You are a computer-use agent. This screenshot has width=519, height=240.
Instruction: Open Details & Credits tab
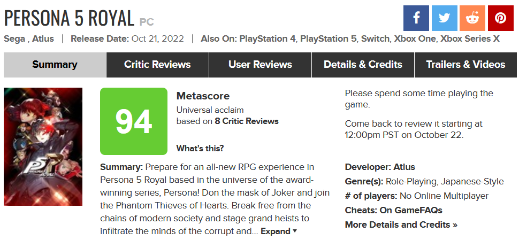coord(363,65)
